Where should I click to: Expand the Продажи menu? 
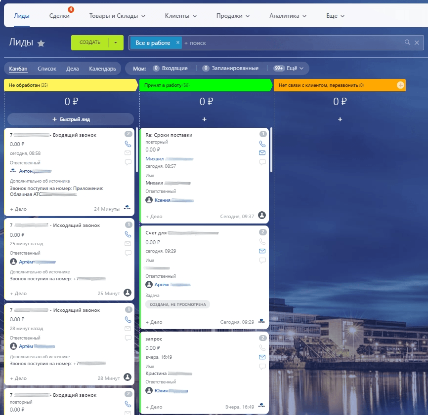[x=233, y=16]
